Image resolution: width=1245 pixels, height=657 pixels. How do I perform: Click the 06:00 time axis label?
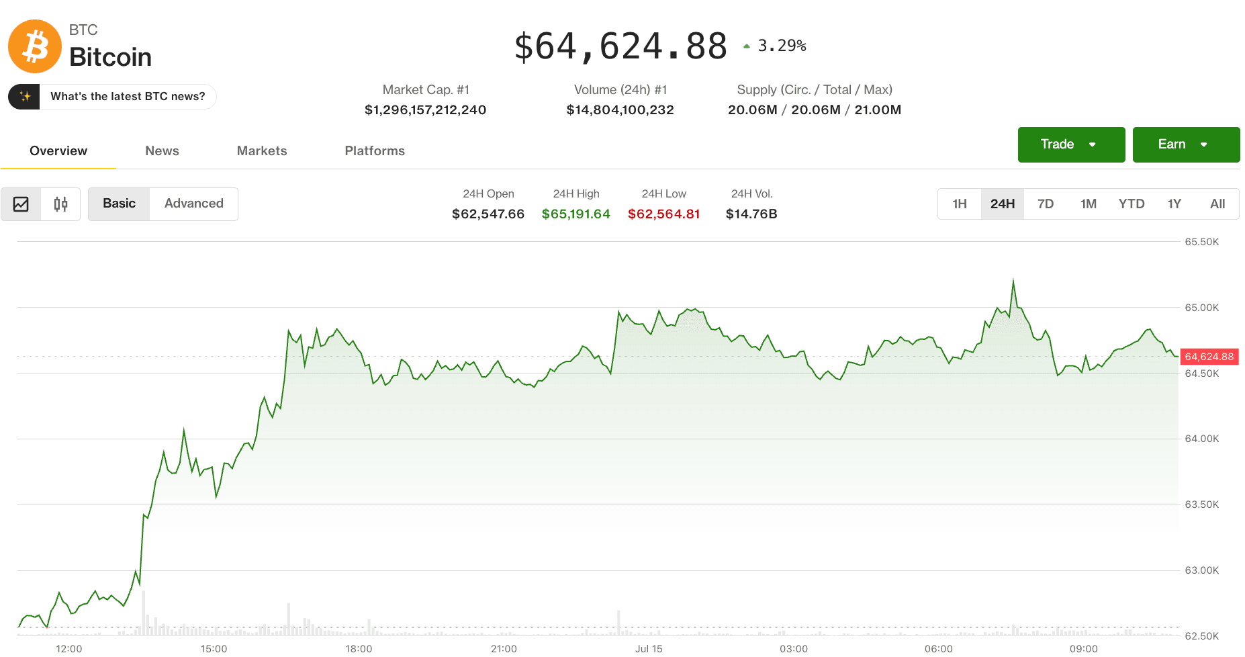[x=939, y=649]
